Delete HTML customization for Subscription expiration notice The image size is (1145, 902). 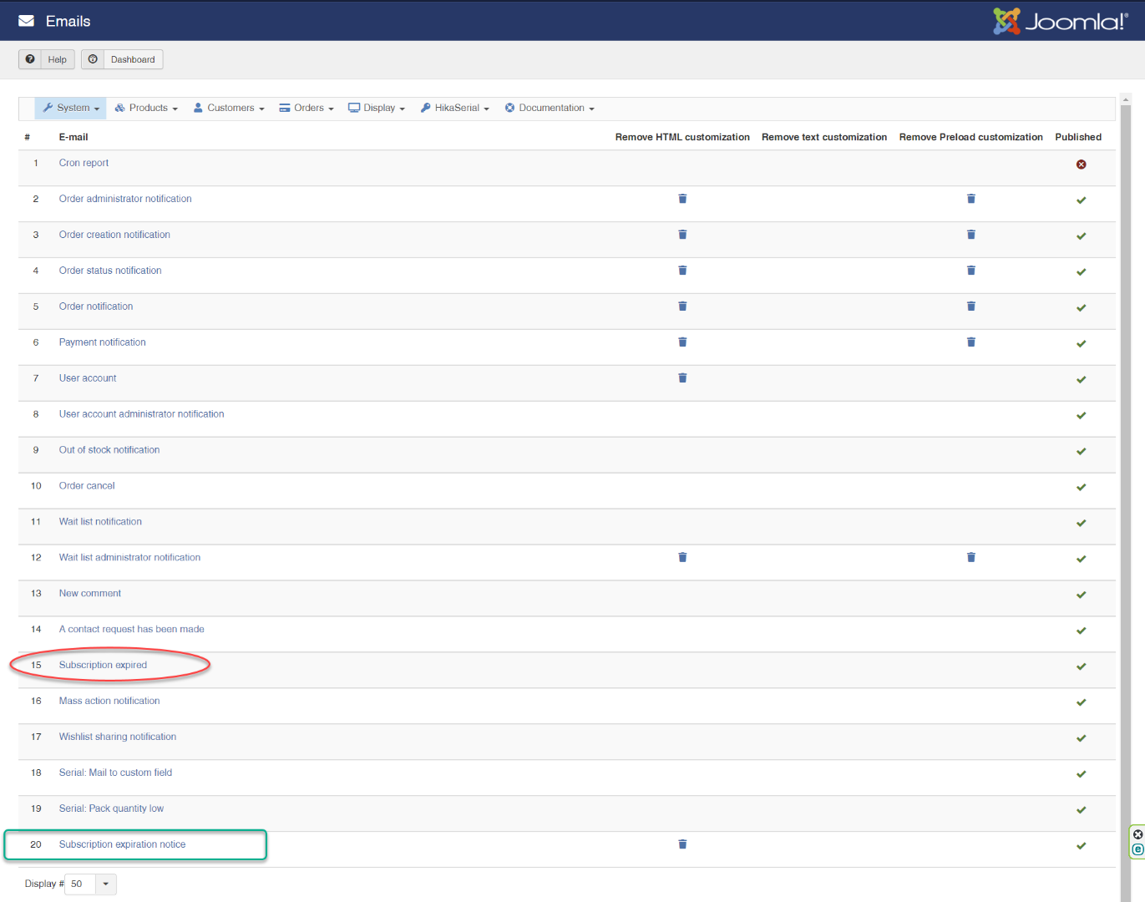pos(682,844)
